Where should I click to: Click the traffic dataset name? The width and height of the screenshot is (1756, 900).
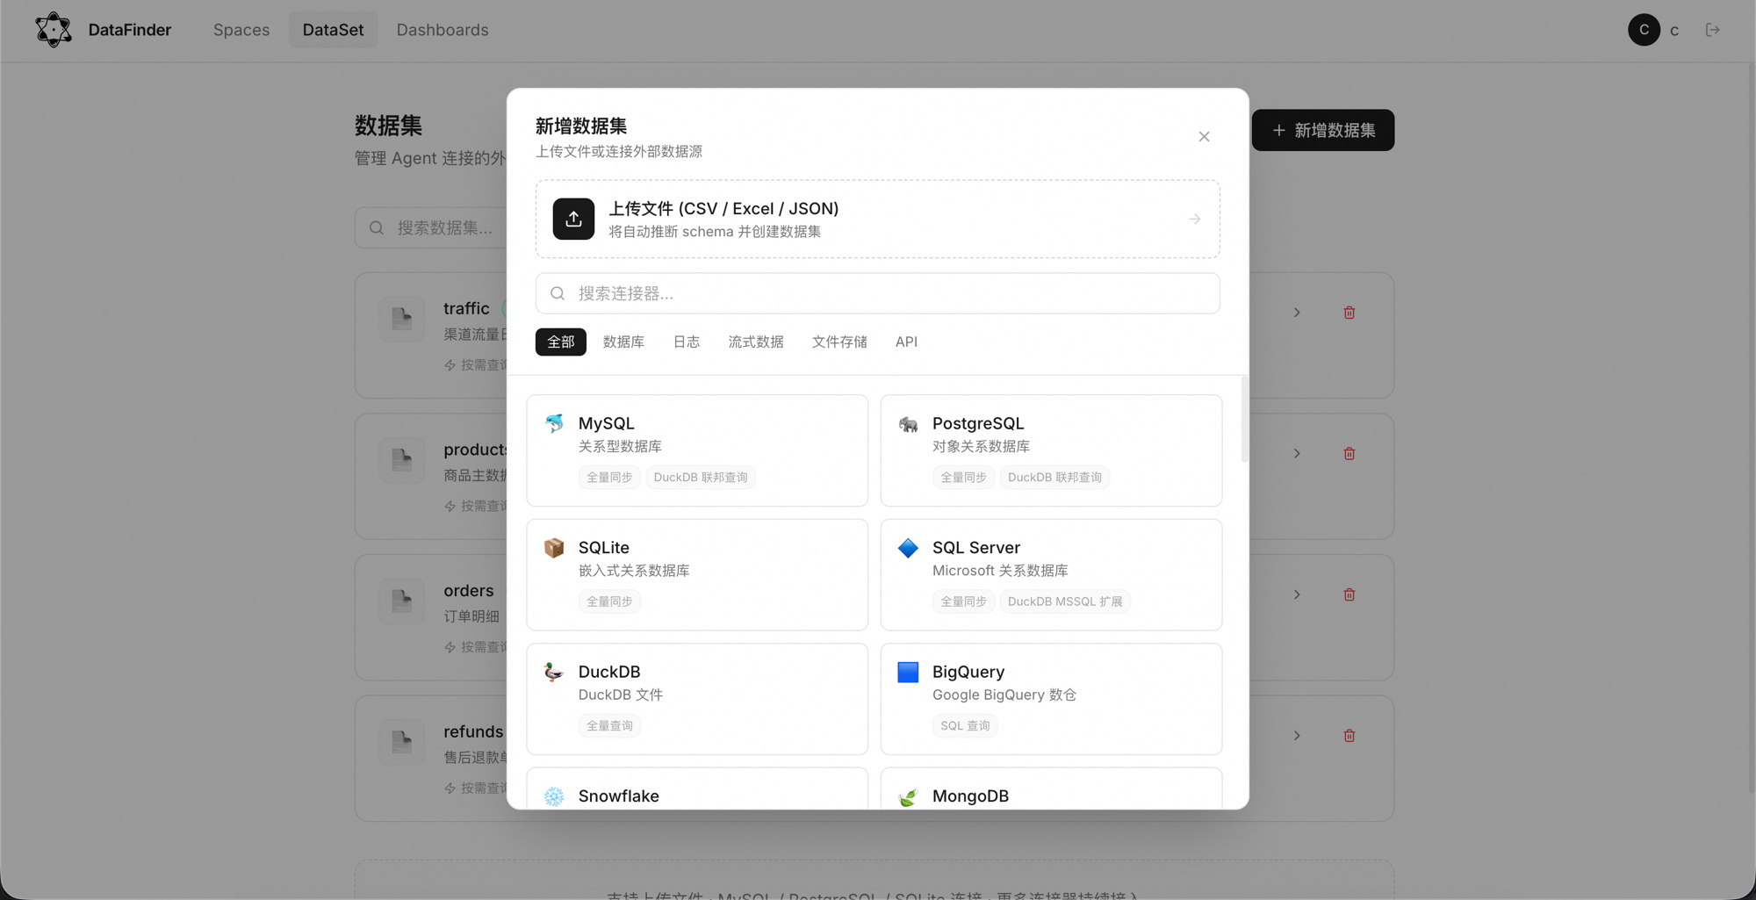[466, 308]
